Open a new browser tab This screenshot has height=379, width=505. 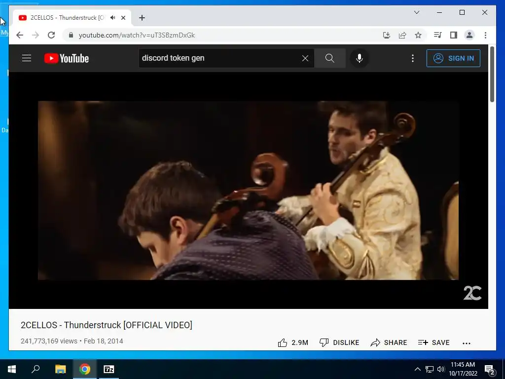tap(142, 18)
